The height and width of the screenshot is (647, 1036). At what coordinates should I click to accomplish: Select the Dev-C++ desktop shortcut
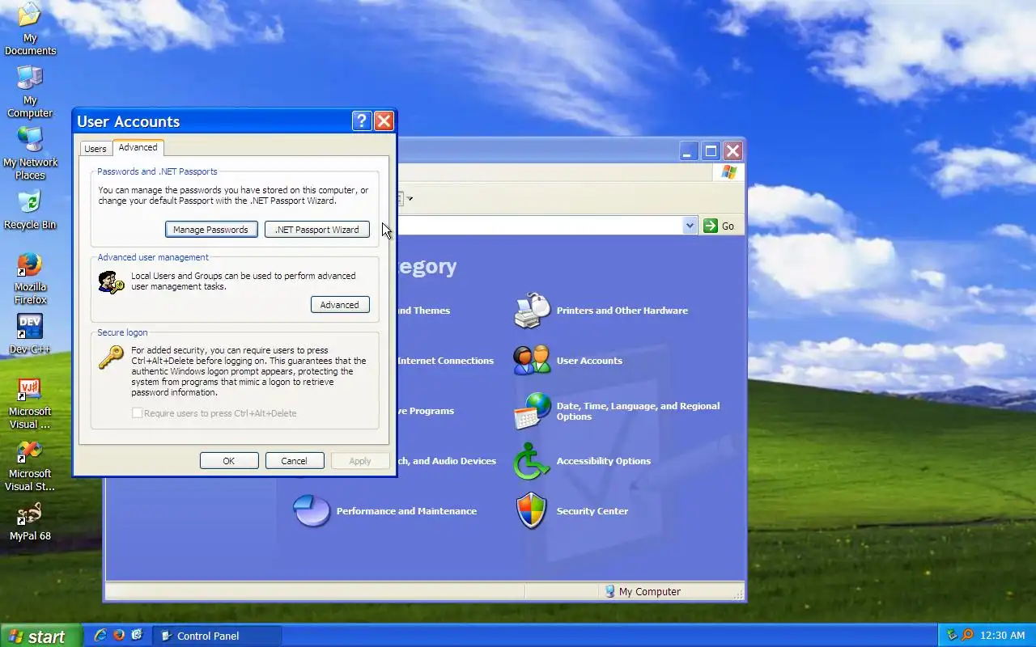(30, 334)
